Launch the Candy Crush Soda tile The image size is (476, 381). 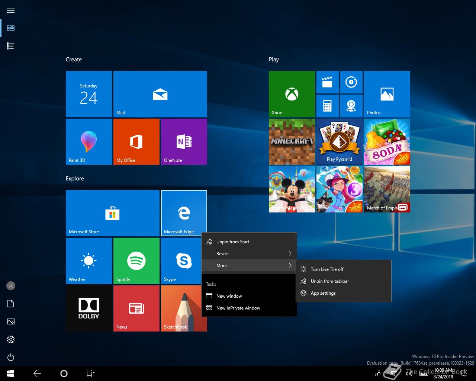click(x=387, y=142)
